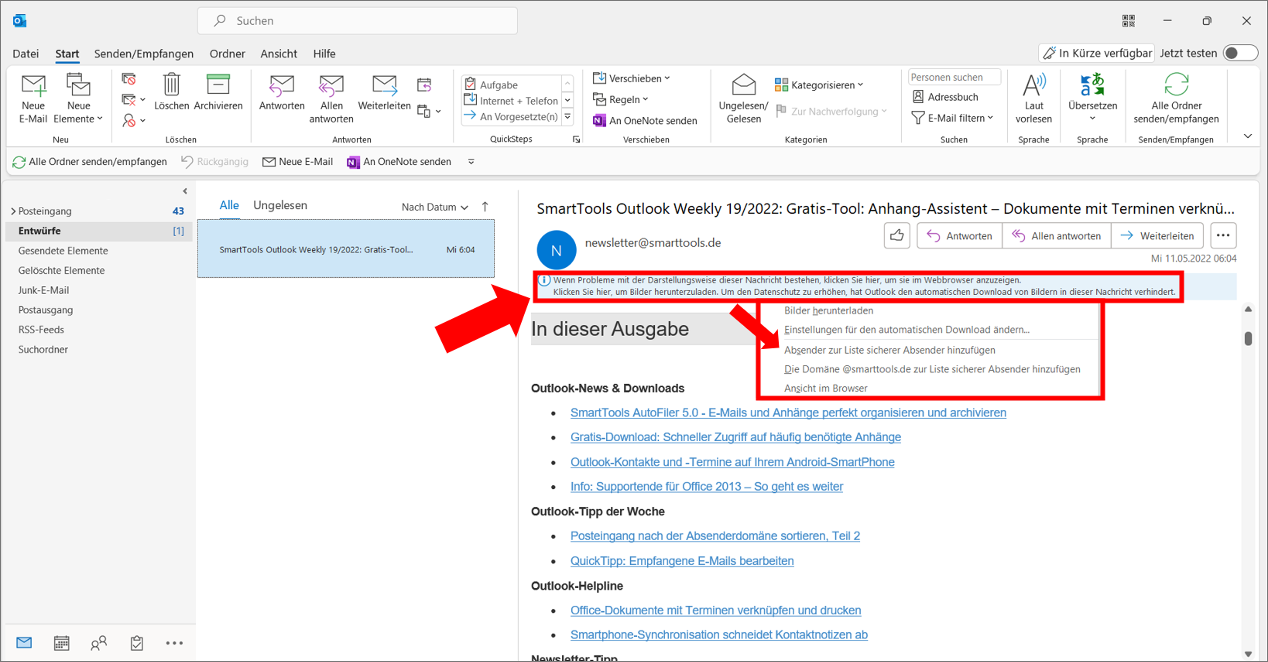
Task: Click the sender avatar N
Action: point(556,250)
